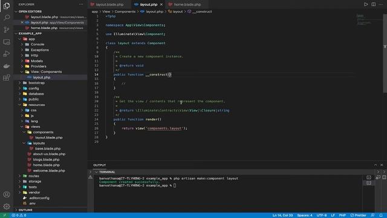Expand the Http folder
The image size is (387, 218).
34,55
